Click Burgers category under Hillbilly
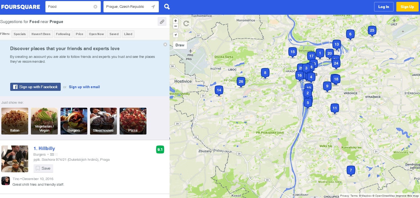This screenshot has width=420, height=198. [x=40, y=155]
